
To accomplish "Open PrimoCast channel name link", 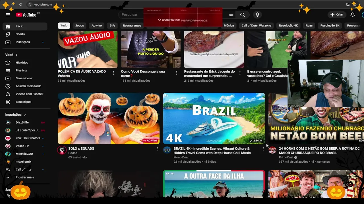I will pos(286,157).
